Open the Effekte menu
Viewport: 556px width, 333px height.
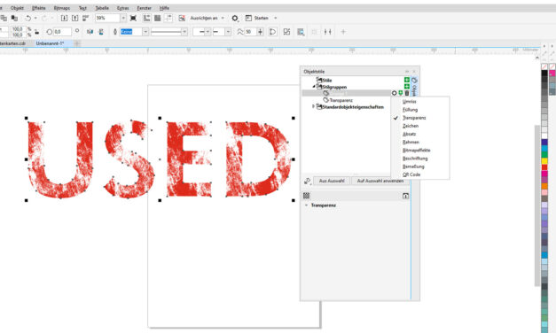[39, 8]
